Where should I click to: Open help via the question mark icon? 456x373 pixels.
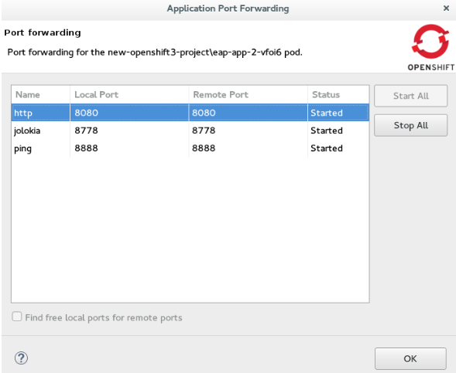click(21, 358)
